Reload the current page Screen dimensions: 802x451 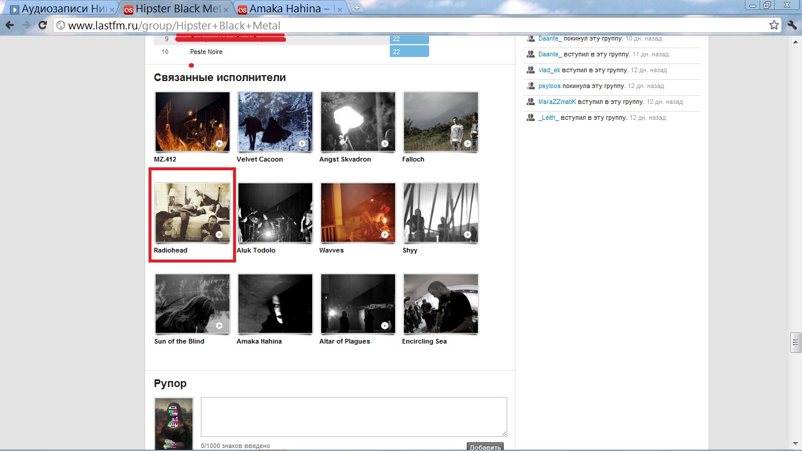(42, 25)
